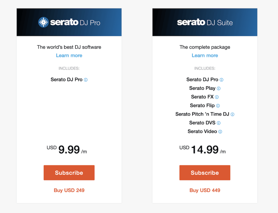This screenshot has height=213, width=278.
Task: Click the Serato DVS info icon
Action: point(219,123)
